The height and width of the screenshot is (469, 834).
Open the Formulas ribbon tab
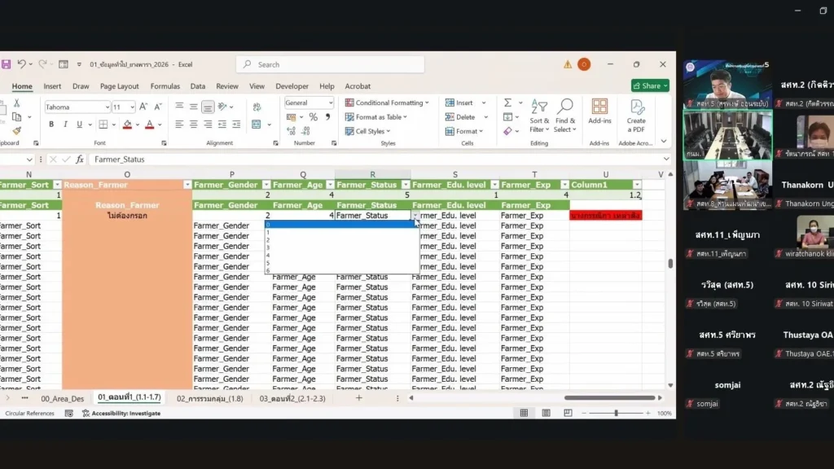[165, 86]
